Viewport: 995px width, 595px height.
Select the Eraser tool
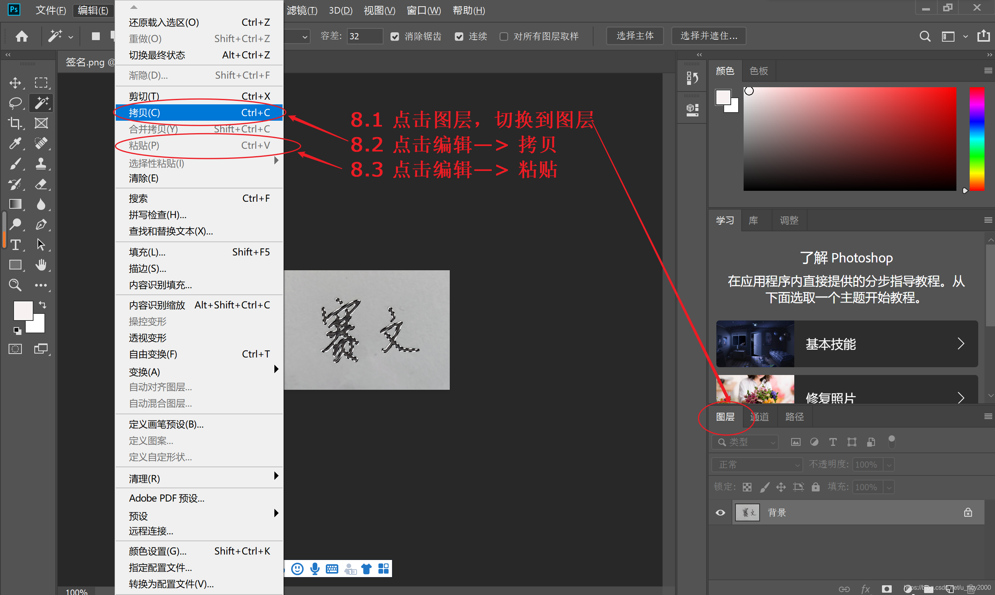41,184
